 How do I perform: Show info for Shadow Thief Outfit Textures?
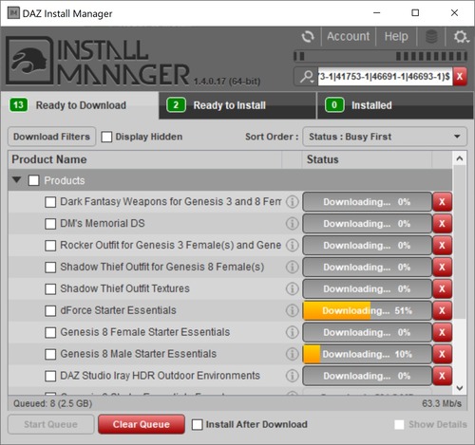[x=292, y=288]
